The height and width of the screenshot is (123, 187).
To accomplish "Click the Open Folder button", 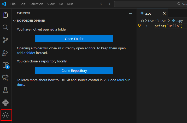I will [x=74, y=39].
